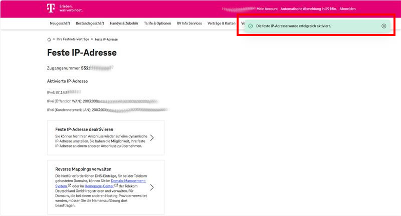Click the Feste IP-Adresse page title

click(82, 52)
